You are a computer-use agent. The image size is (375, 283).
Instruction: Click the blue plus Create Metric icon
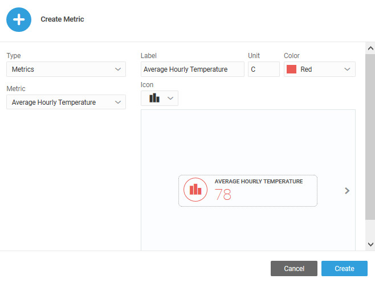[x=19, y=19]
